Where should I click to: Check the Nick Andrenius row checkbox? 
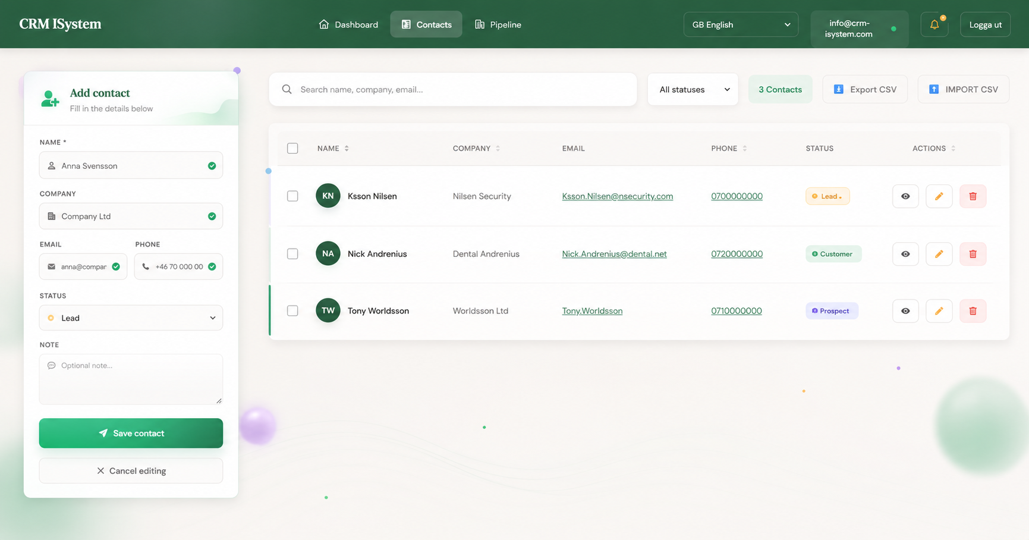292,254
